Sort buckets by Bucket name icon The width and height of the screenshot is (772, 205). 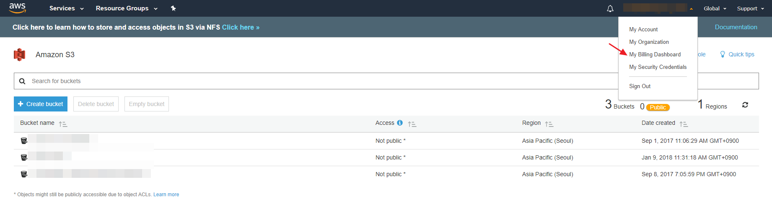[x=63, y=124]
